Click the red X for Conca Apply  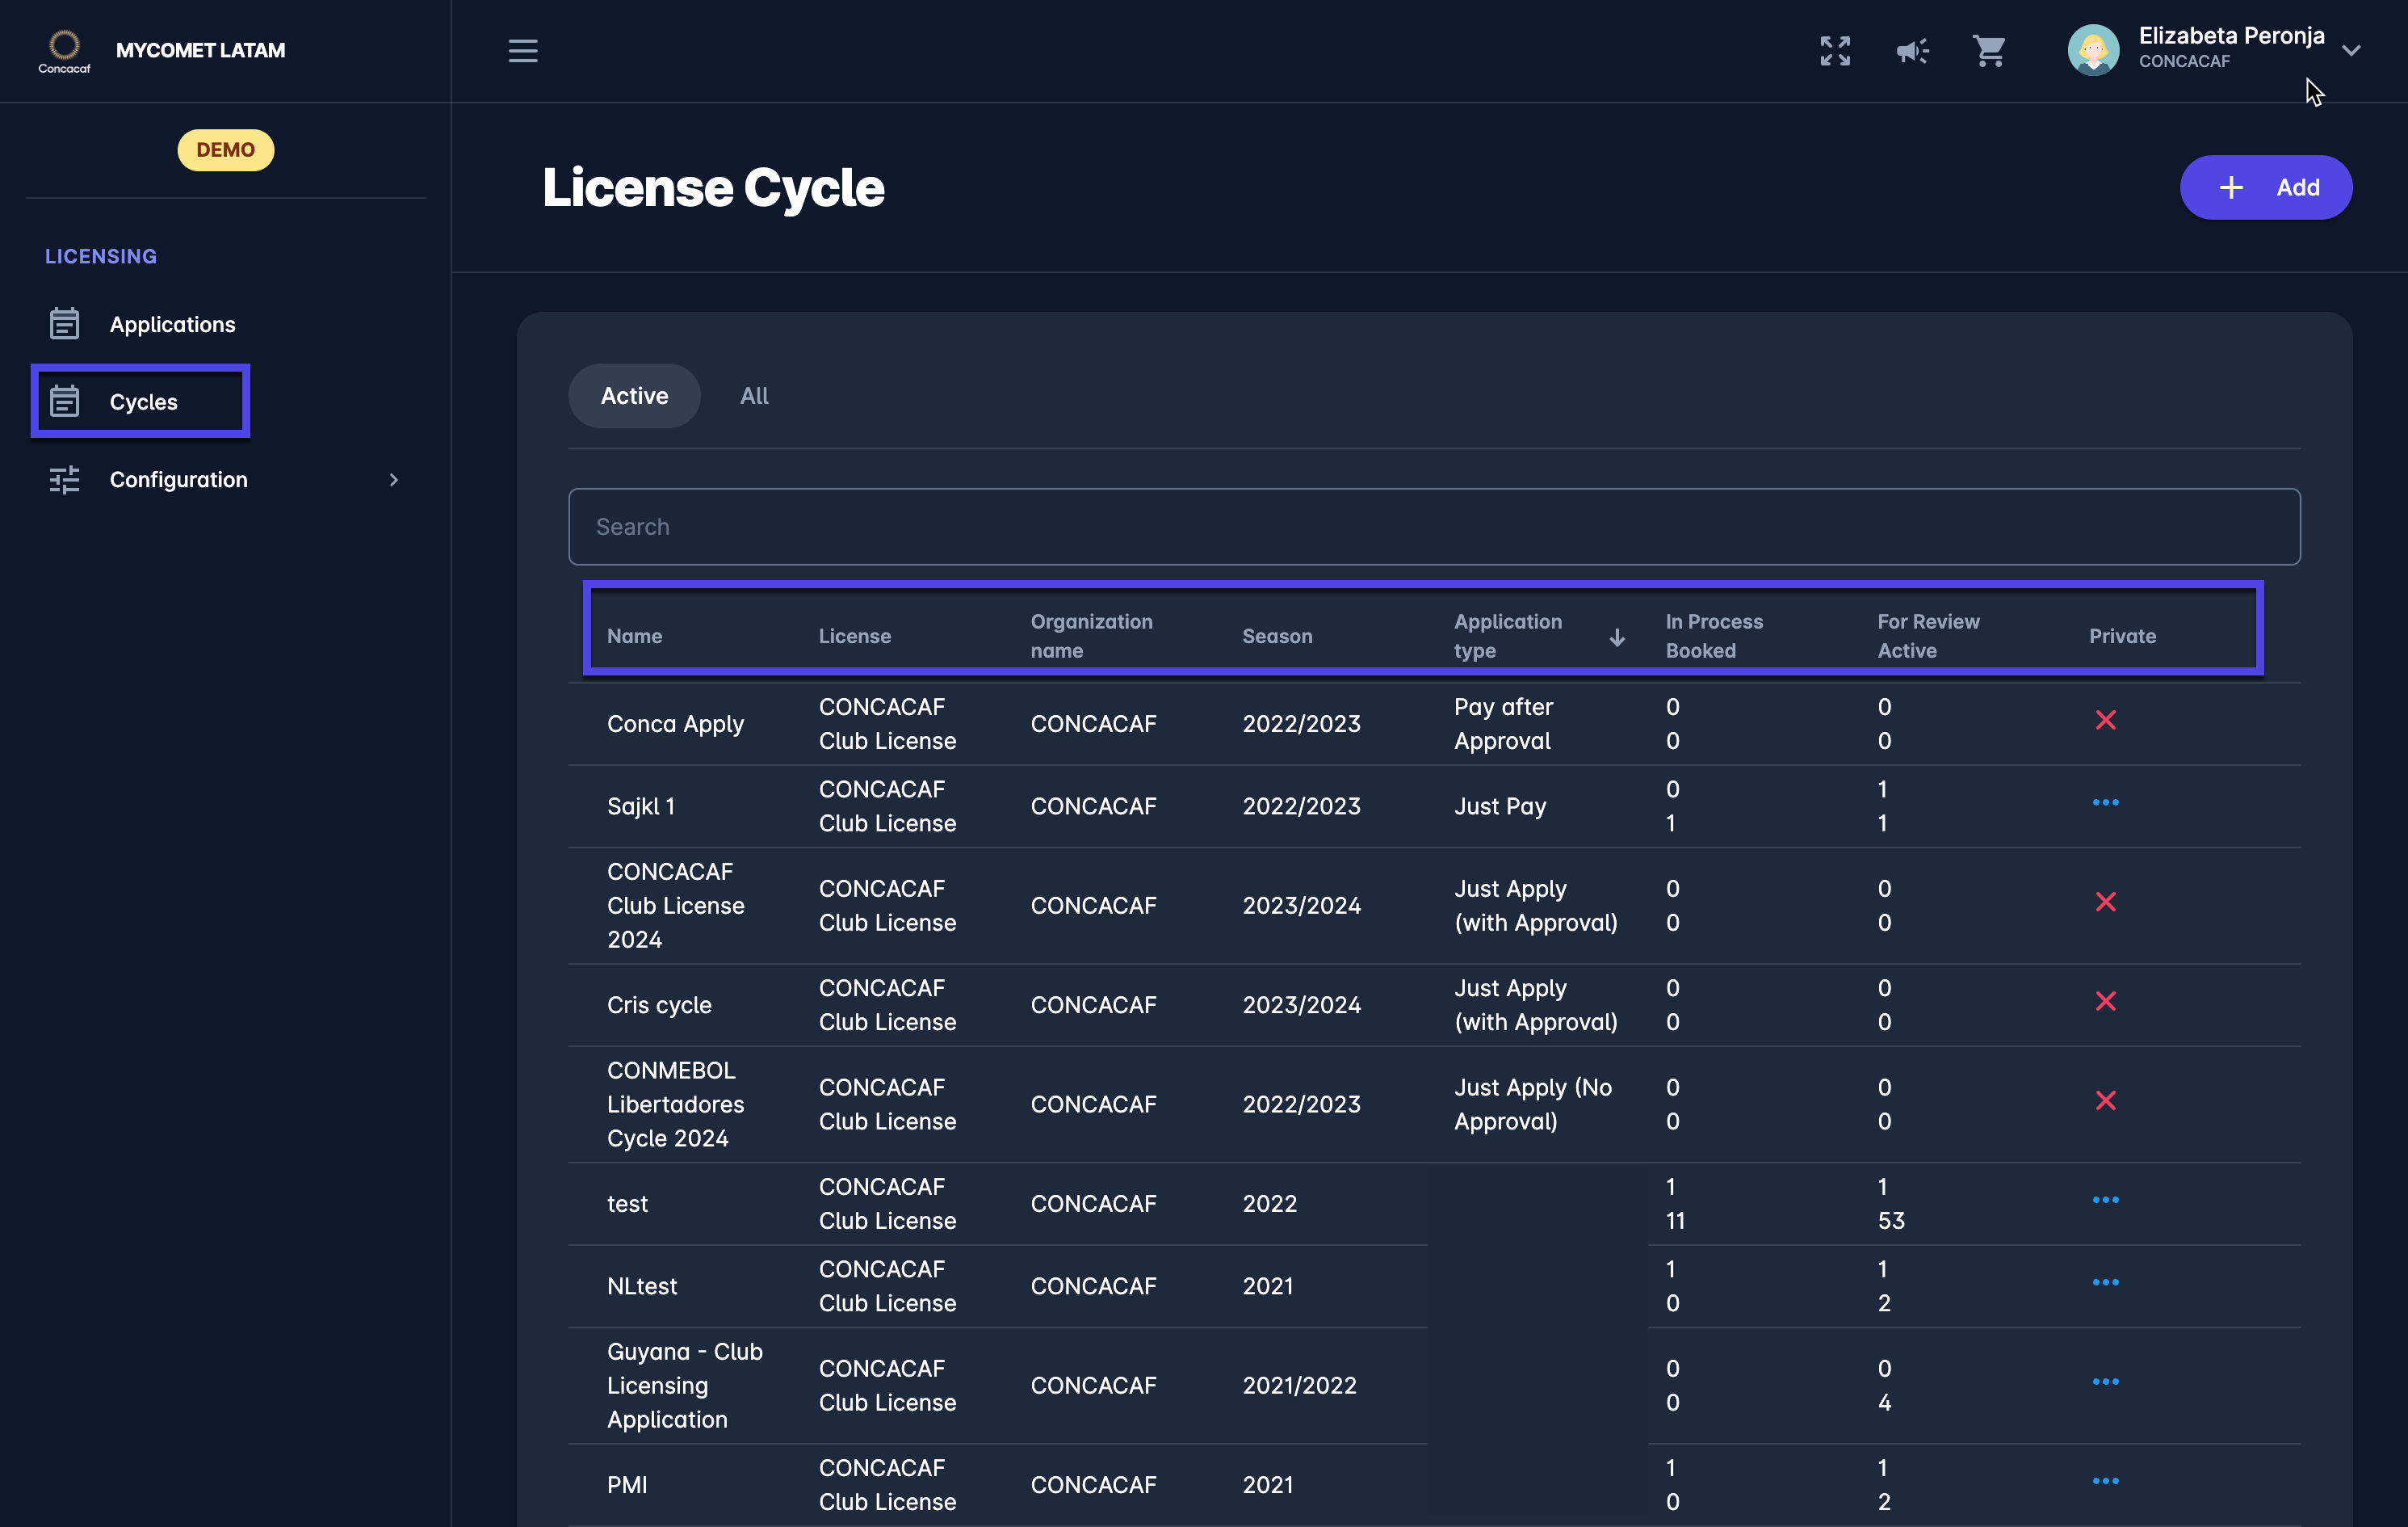(x=2105, y=721)
